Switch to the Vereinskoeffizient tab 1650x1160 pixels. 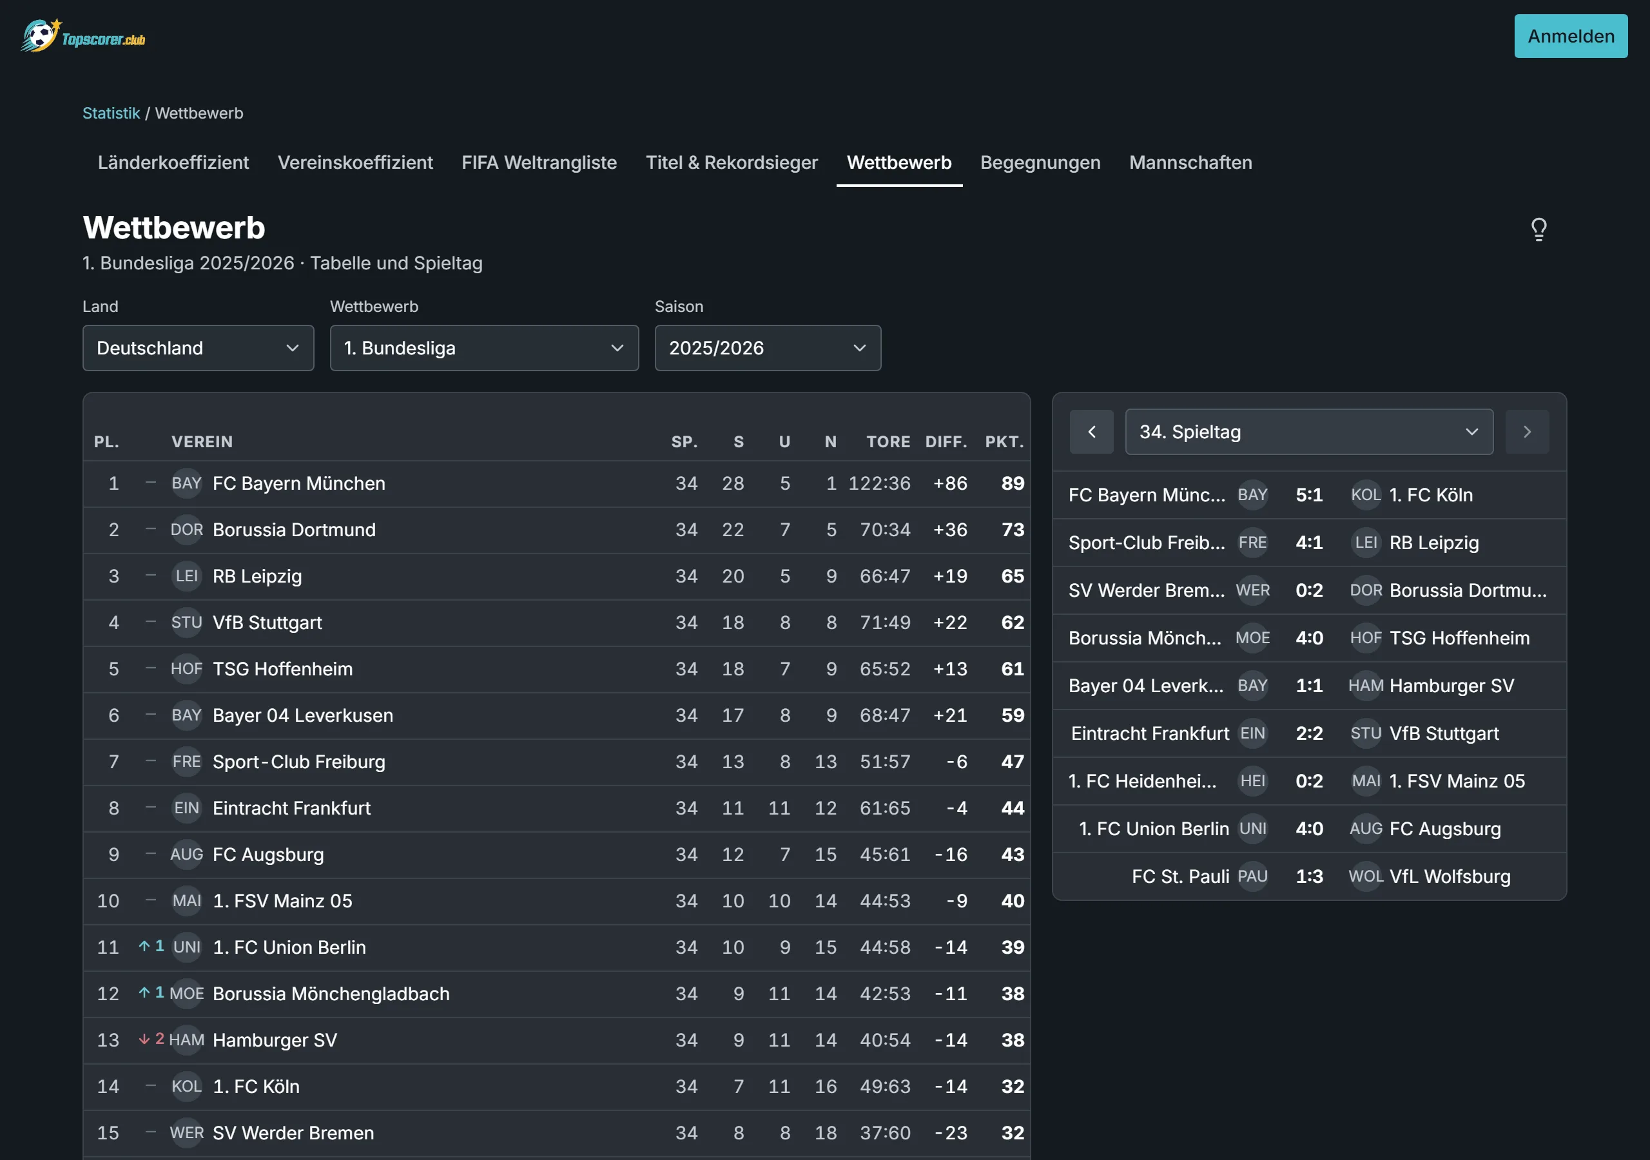[x=355, y=162]
